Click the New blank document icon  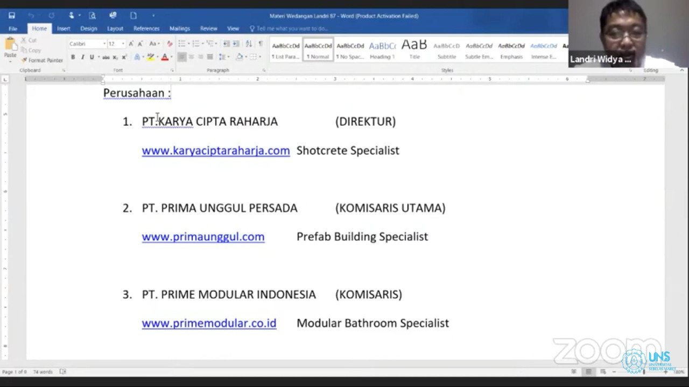133,16
